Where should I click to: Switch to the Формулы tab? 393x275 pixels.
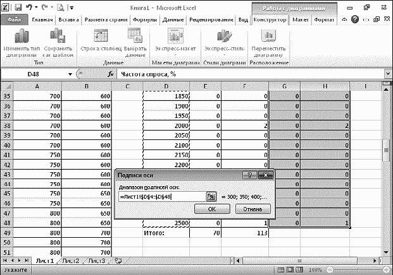tap(145, 20)
